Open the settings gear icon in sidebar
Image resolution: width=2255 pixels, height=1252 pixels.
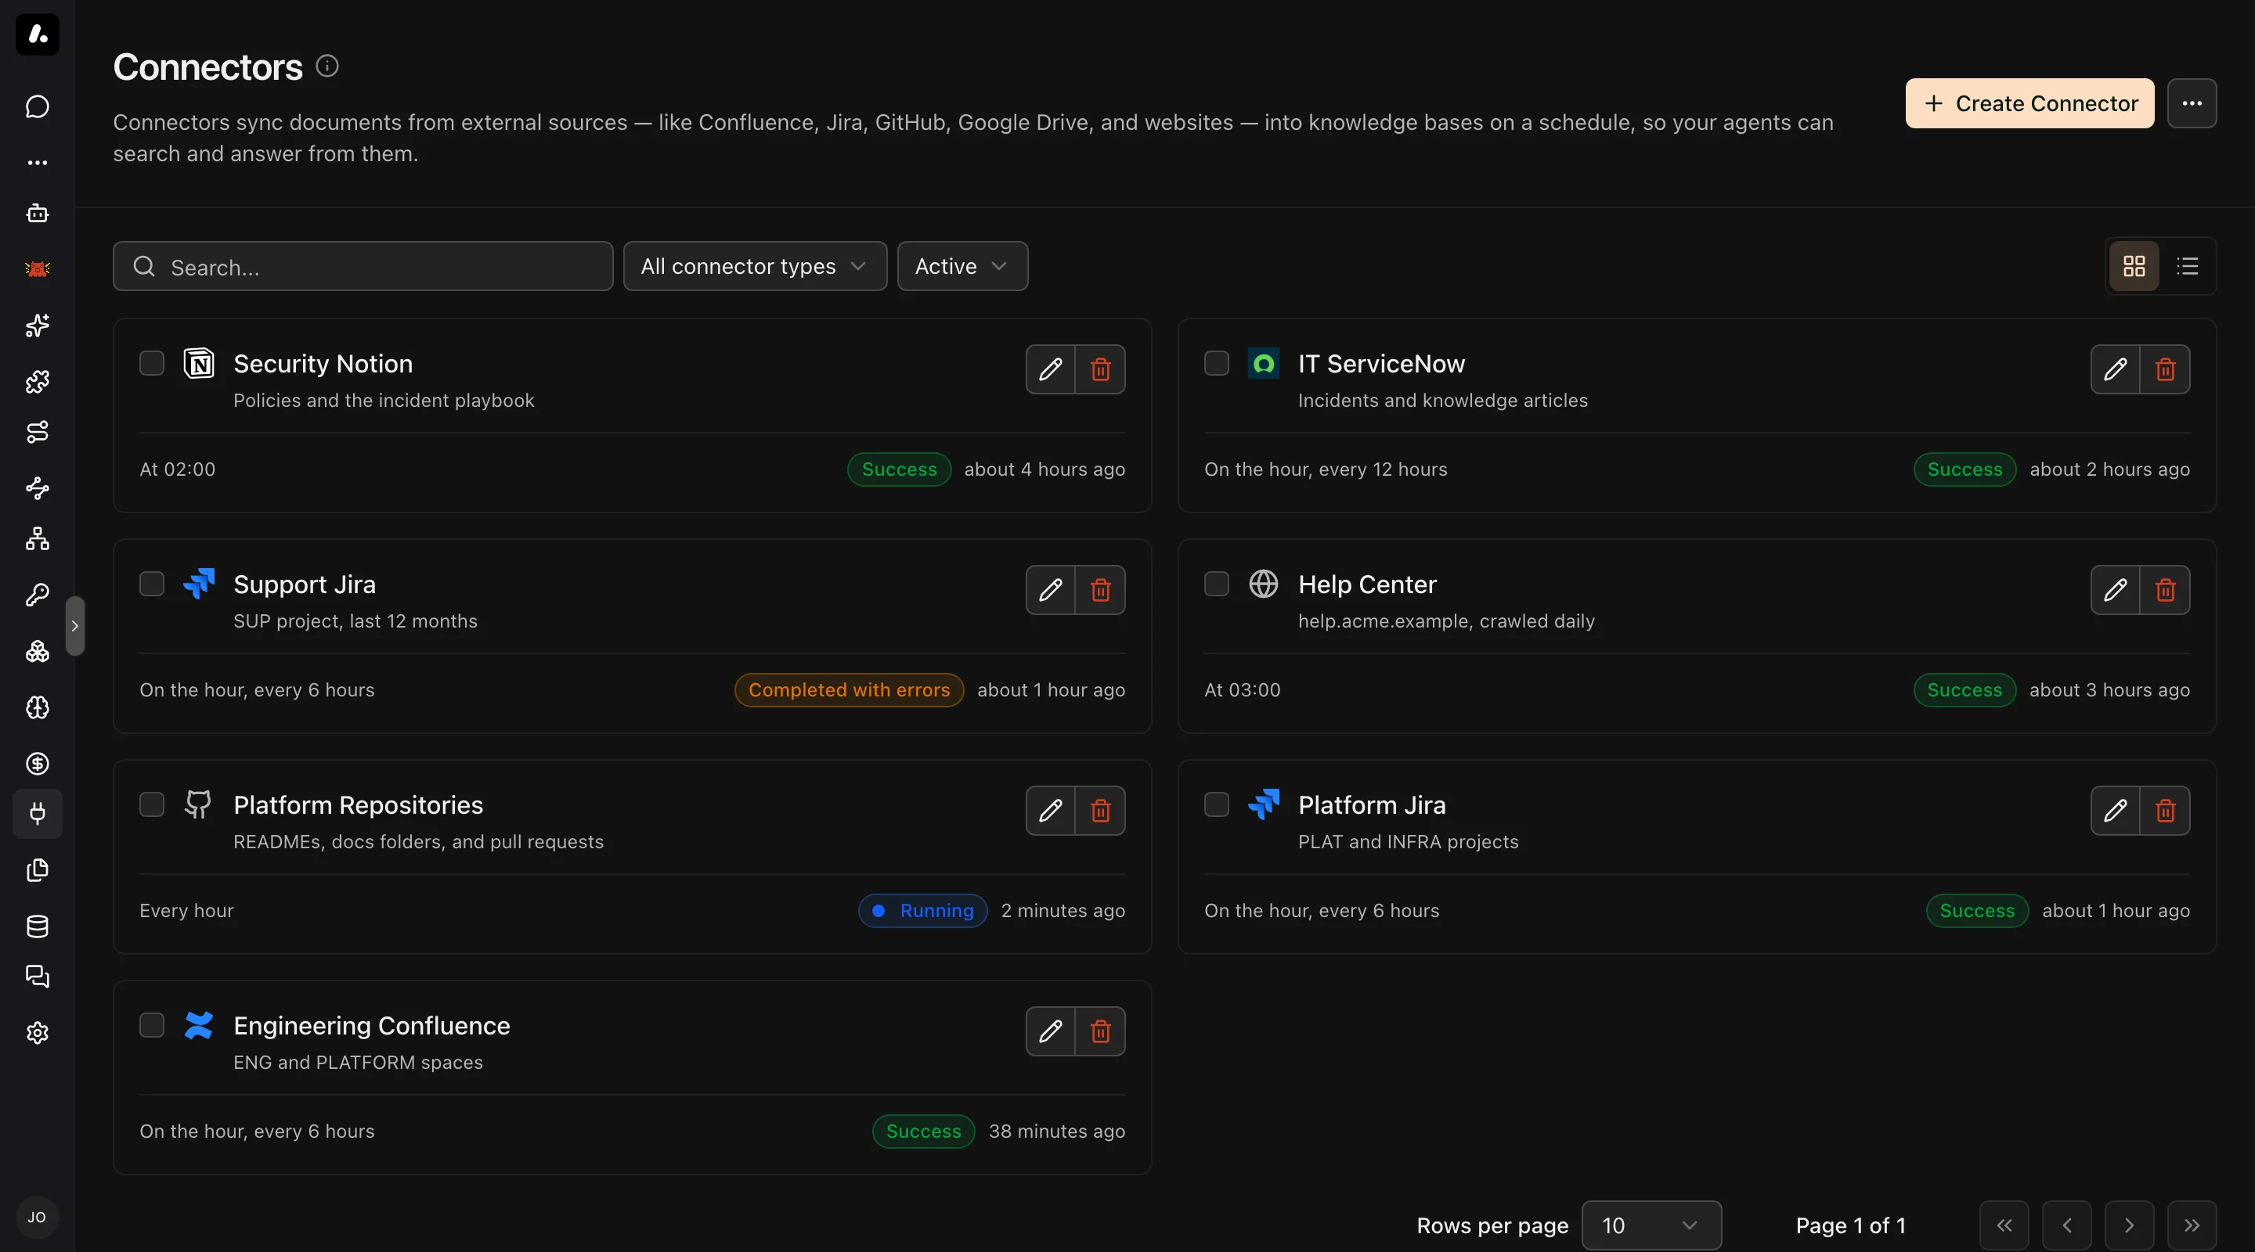tap(37, 1033)
